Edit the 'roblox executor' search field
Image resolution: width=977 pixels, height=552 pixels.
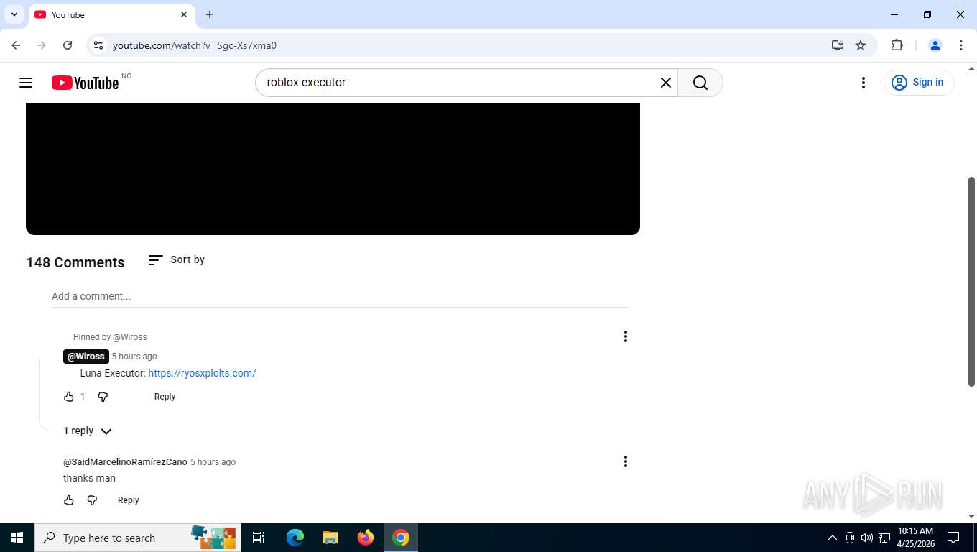(x=460, y=83)
